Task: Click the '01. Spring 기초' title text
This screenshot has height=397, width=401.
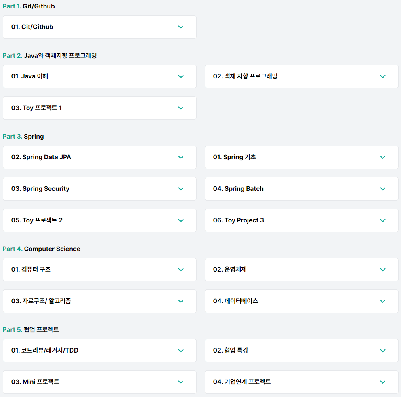Action: [235, 157]
